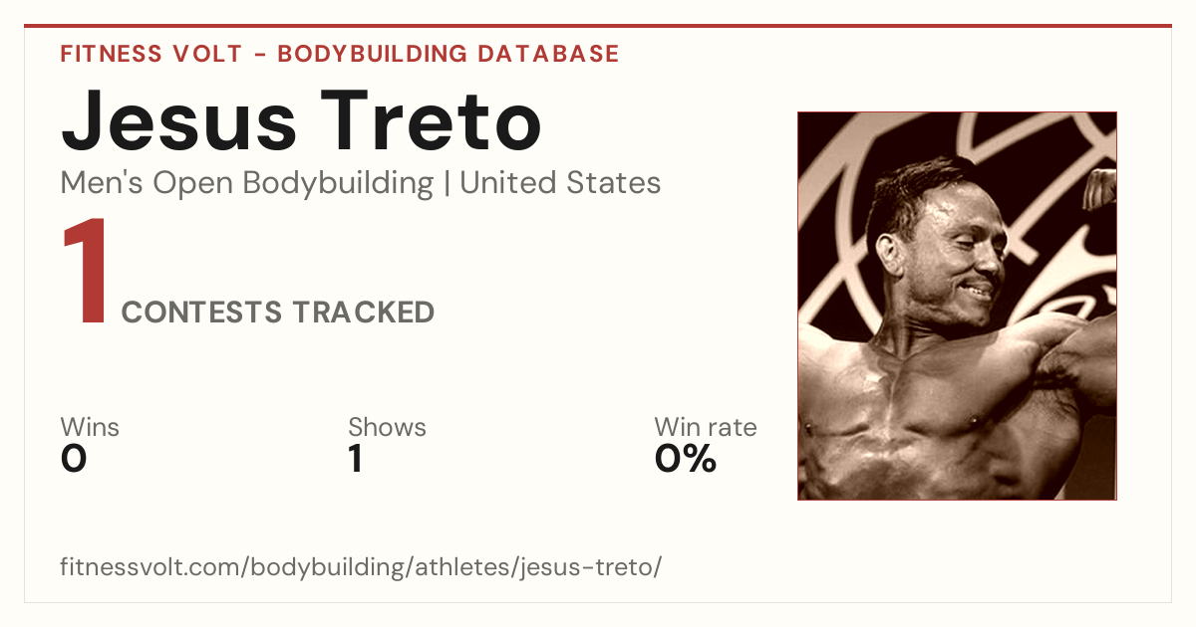Click the Shows value 1
This screenshot has height=627, width=1196.
coord(355,459)
